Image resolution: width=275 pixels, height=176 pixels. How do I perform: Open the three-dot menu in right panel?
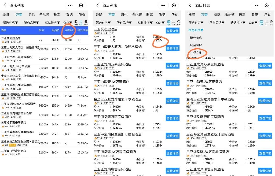(x=256, y=5)
